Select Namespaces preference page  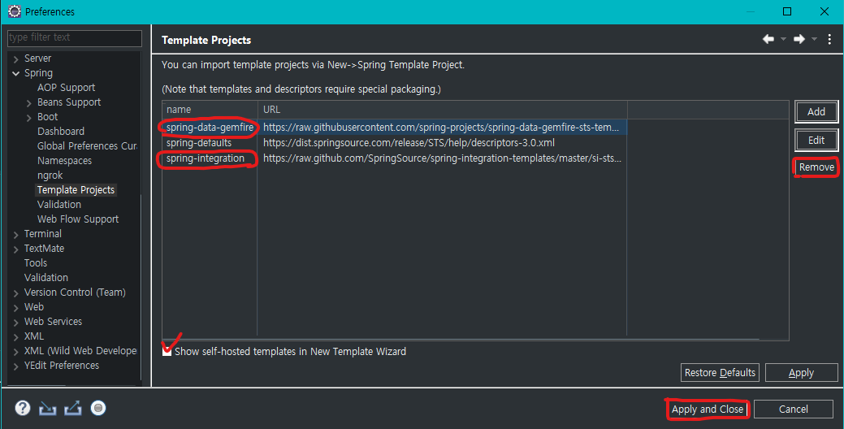(65, 160)
